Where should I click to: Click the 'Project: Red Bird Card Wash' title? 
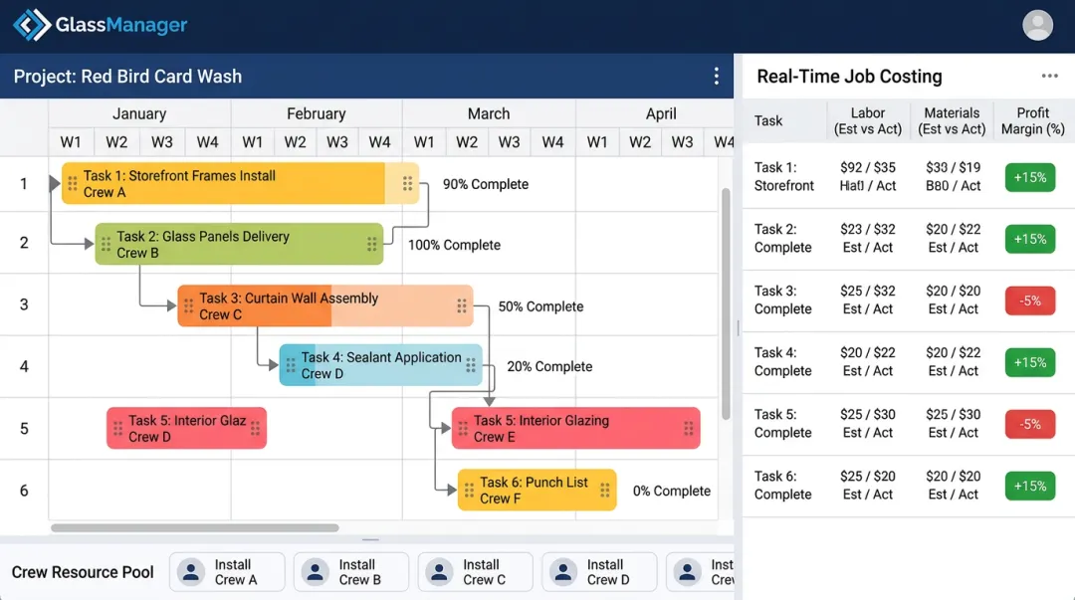click(x=127, y=76)
